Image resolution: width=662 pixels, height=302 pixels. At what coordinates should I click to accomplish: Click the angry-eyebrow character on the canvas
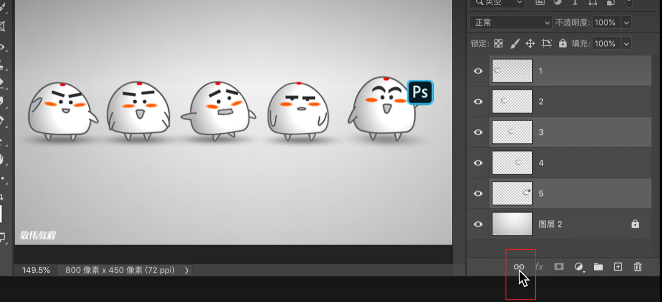[62, 111]
